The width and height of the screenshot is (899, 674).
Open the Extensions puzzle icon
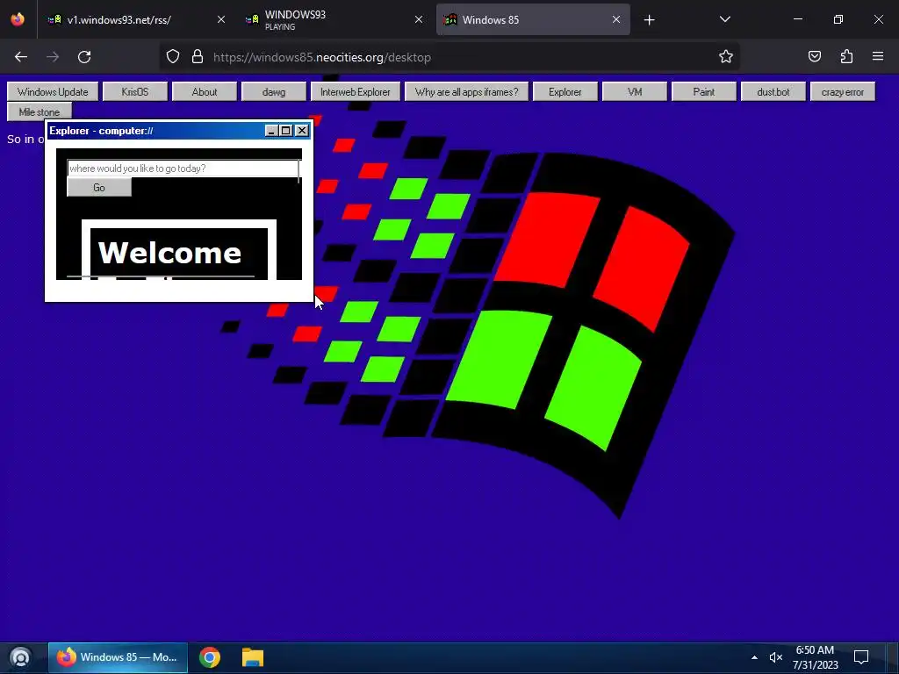(x=846, y=57)
